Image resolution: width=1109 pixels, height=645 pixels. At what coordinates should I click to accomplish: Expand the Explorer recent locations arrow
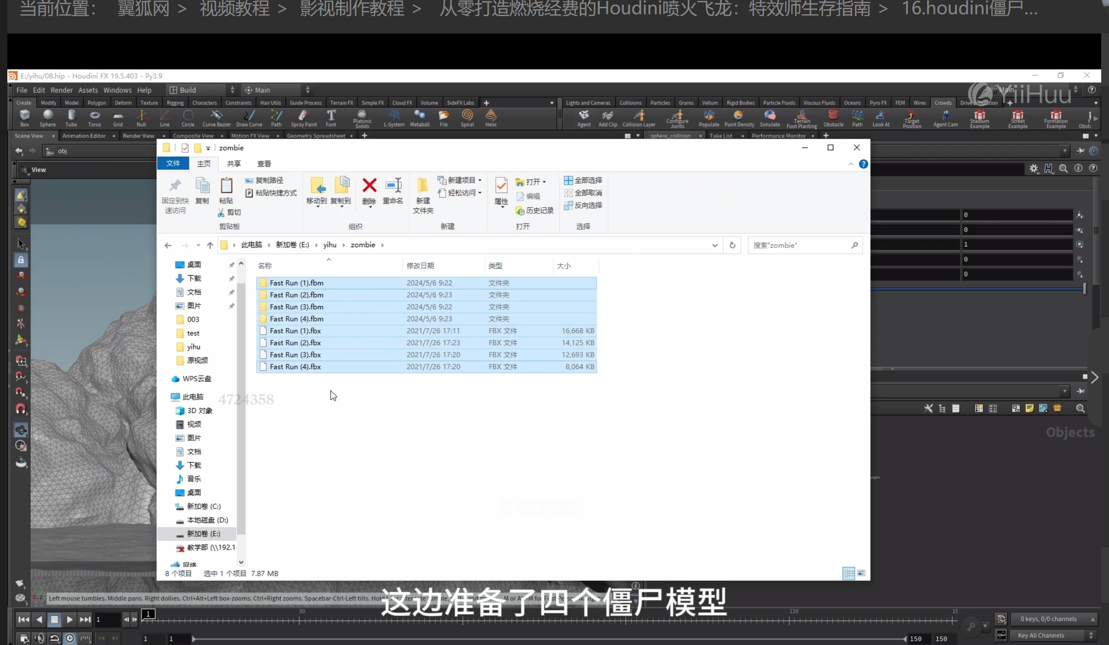pos(198,245)
